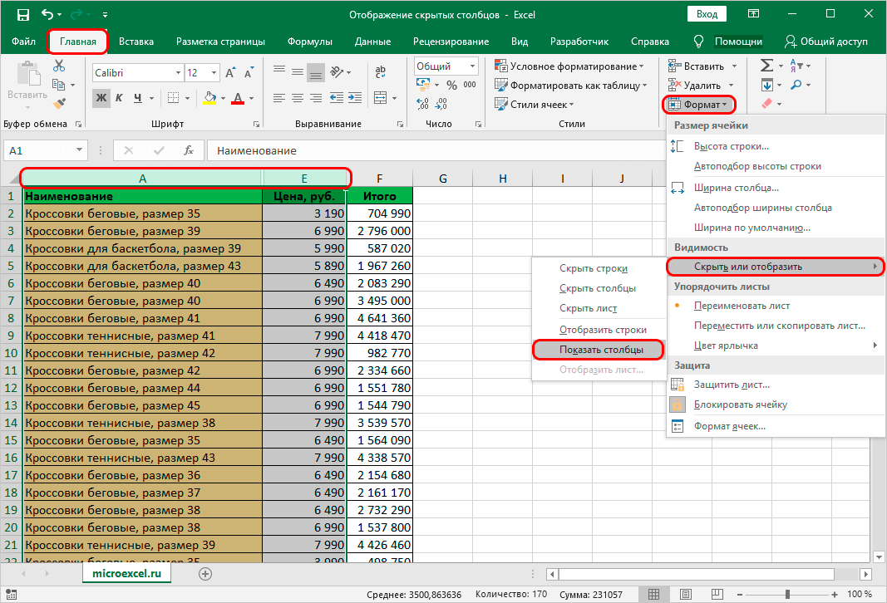Select Показать столбцы in the submenu
This screenshot has height=603, width=887.
(600, 351)
